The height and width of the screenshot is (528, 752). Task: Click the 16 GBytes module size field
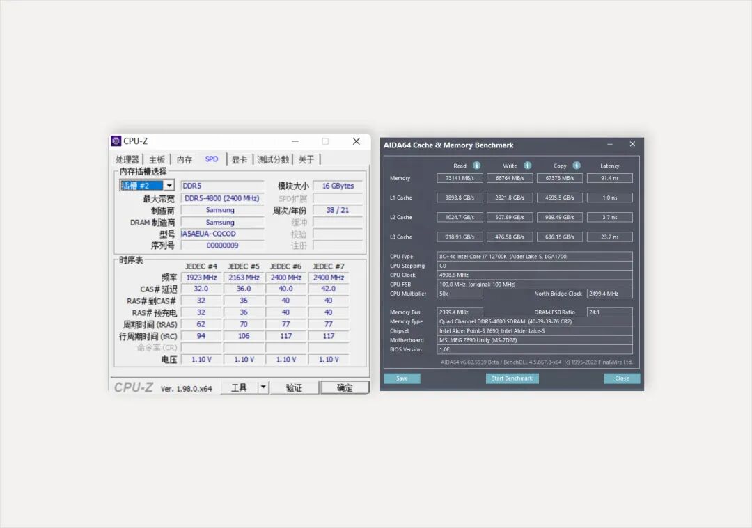338,186
